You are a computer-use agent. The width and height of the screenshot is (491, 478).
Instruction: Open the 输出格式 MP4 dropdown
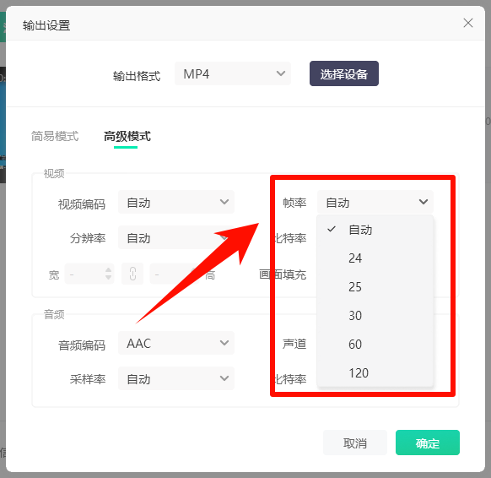[233, 73]
